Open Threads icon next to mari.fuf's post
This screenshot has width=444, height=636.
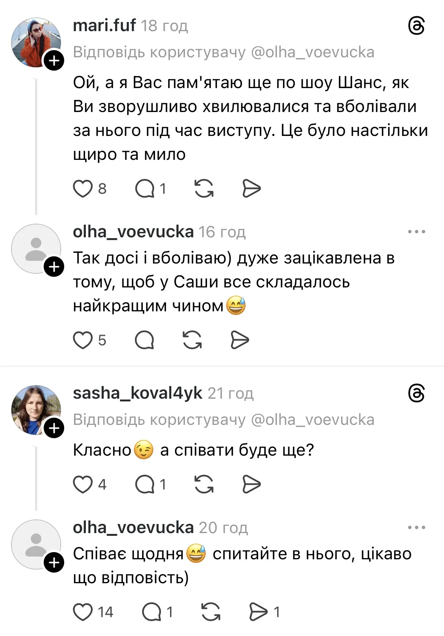(416, 26)
